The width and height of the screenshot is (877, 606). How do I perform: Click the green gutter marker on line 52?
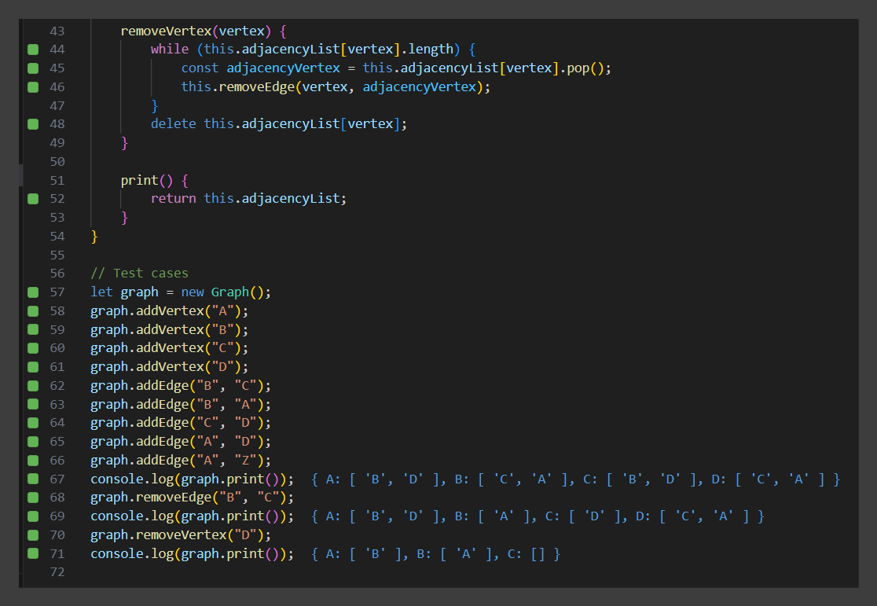(33, 199)
